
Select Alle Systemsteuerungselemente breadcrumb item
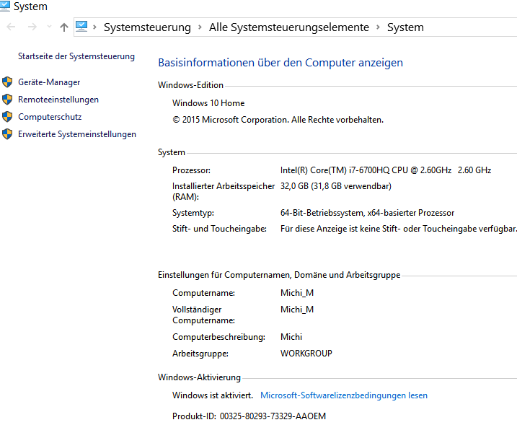point(288,27)
